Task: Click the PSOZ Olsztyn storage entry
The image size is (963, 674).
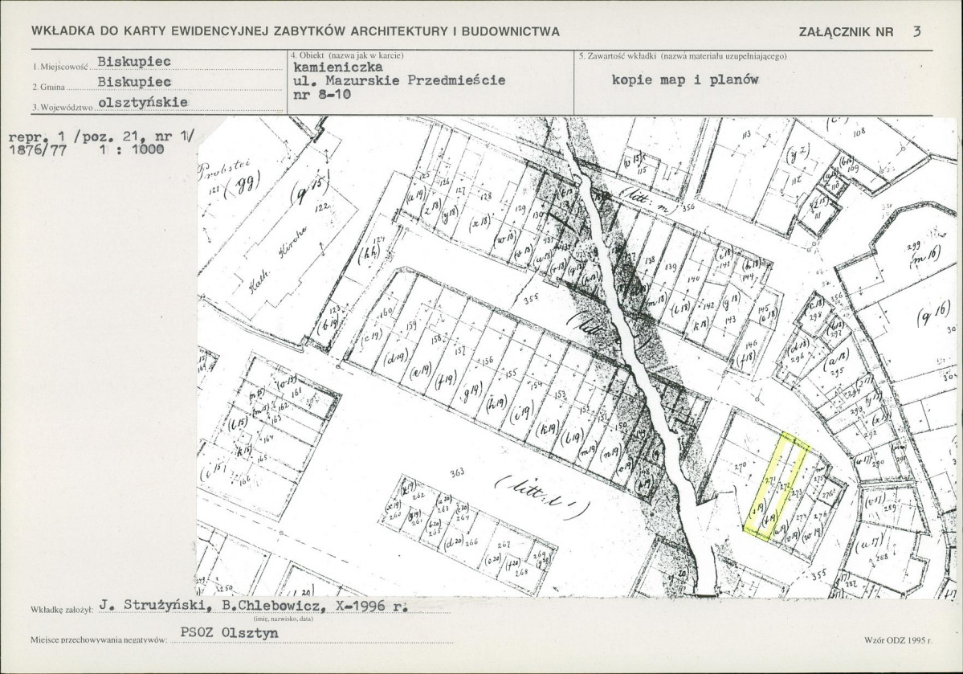Action: pyautogui.click(x=229, y=633)
